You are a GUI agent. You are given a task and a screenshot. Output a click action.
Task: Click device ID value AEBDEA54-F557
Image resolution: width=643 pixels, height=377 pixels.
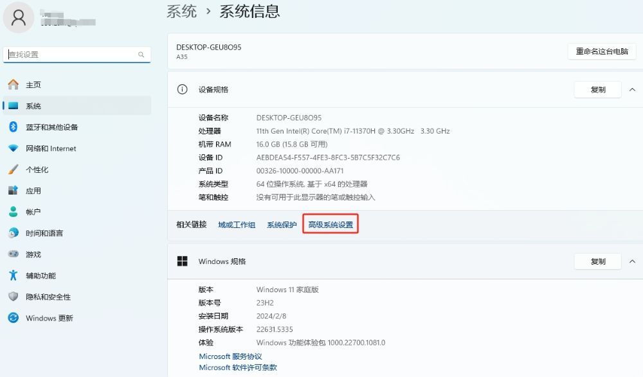click(328, 157)
